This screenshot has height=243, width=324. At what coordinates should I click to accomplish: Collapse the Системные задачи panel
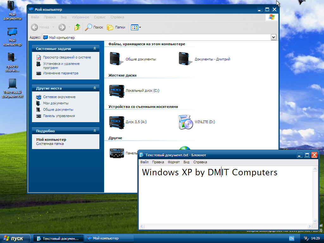pos(95,49)
